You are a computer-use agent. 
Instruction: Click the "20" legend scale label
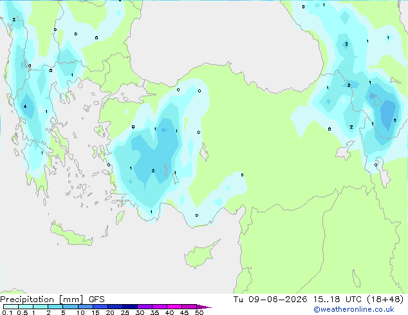tap(110, 312)
